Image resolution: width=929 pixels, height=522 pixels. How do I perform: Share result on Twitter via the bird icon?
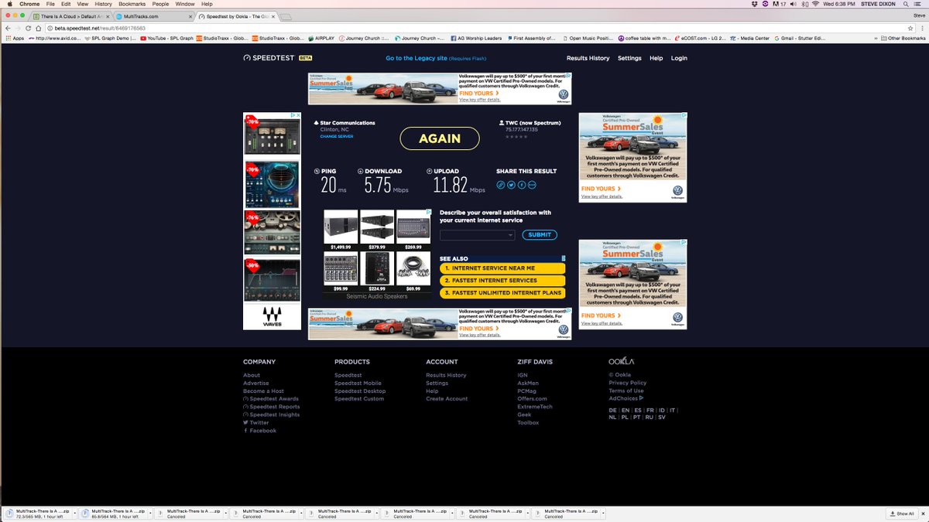click(x=511, y=185)
